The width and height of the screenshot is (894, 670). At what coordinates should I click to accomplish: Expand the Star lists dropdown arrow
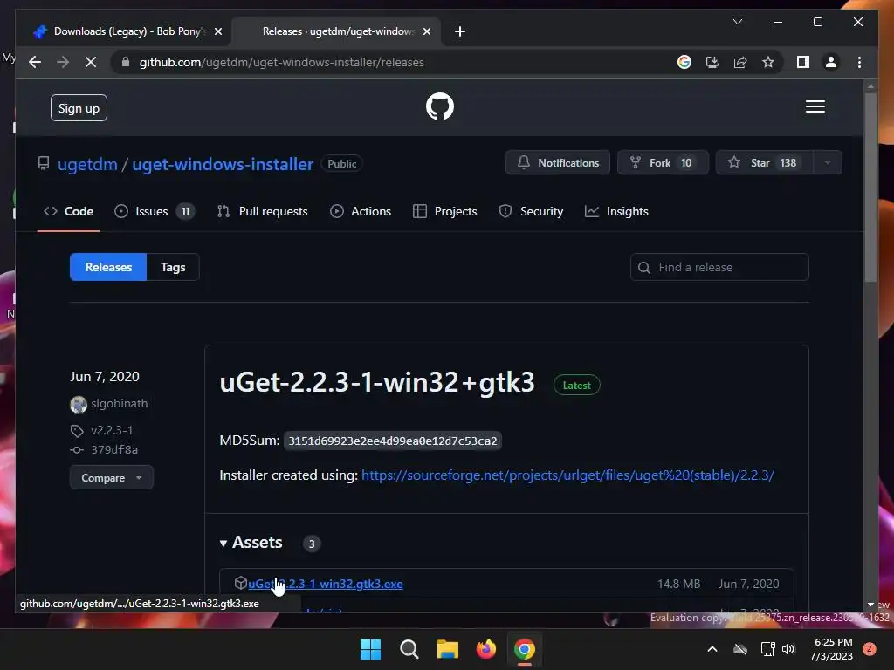(828, 163)
